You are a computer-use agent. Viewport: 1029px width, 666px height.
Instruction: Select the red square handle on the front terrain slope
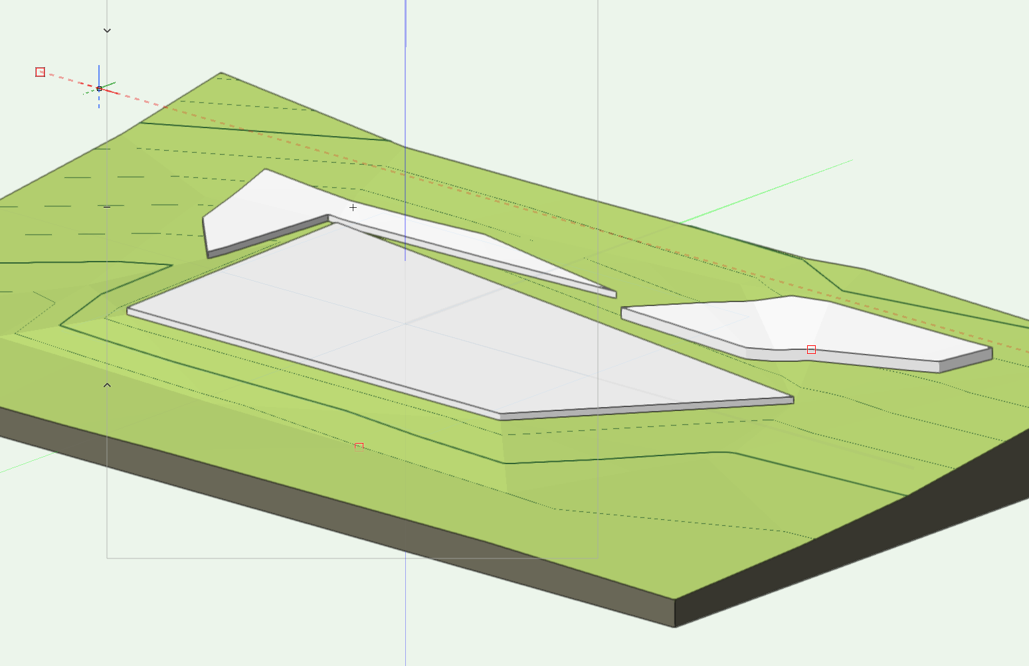click(x=359, y=446)
